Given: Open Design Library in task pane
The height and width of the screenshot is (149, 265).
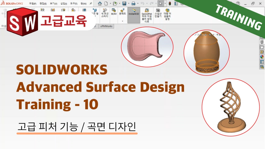Looking at the screenshot, I should 262,42.
